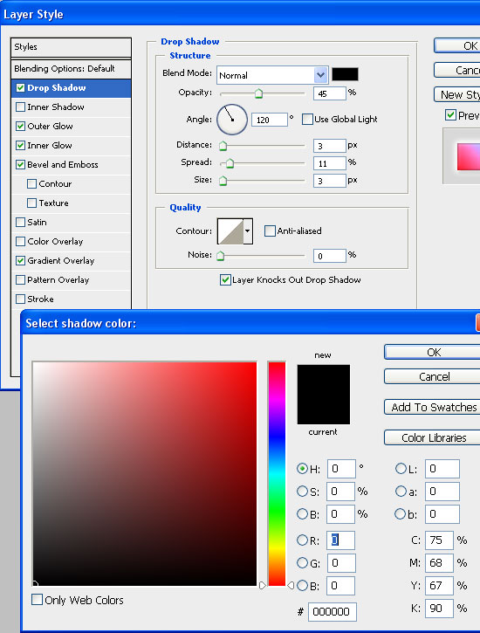Check the Satin style checkbox
This screenshot has height=633, width=480.
(21, 223)
